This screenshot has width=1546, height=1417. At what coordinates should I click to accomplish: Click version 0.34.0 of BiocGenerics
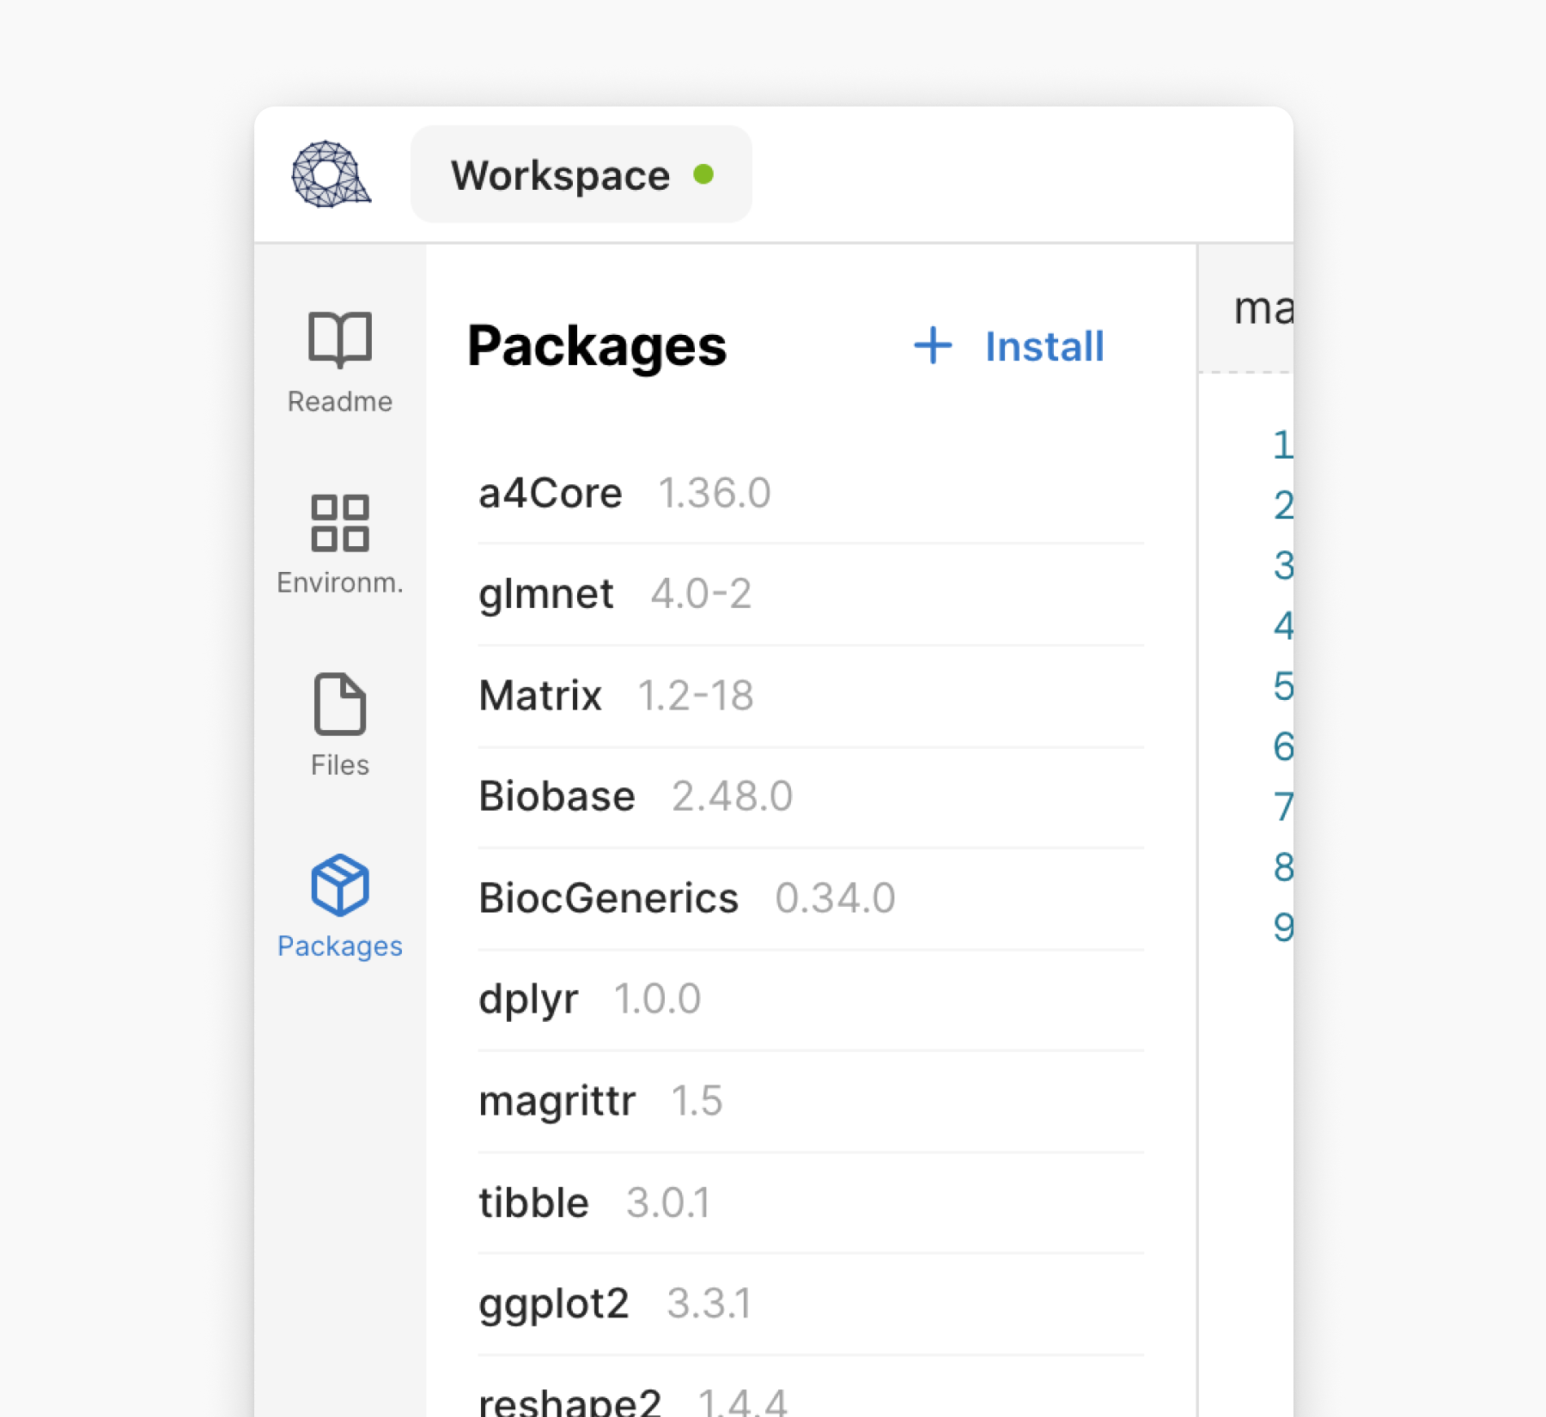835,898
